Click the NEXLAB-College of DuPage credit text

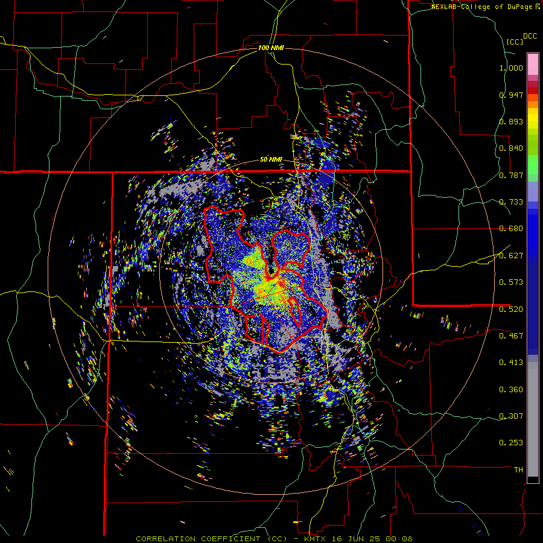(x=483, y=7)
